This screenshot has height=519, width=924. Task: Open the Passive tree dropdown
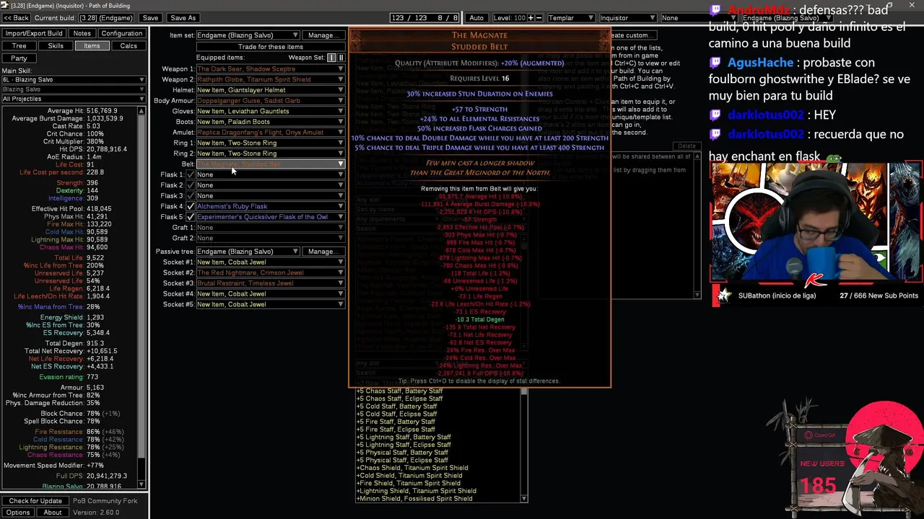(x=248, y=252)
